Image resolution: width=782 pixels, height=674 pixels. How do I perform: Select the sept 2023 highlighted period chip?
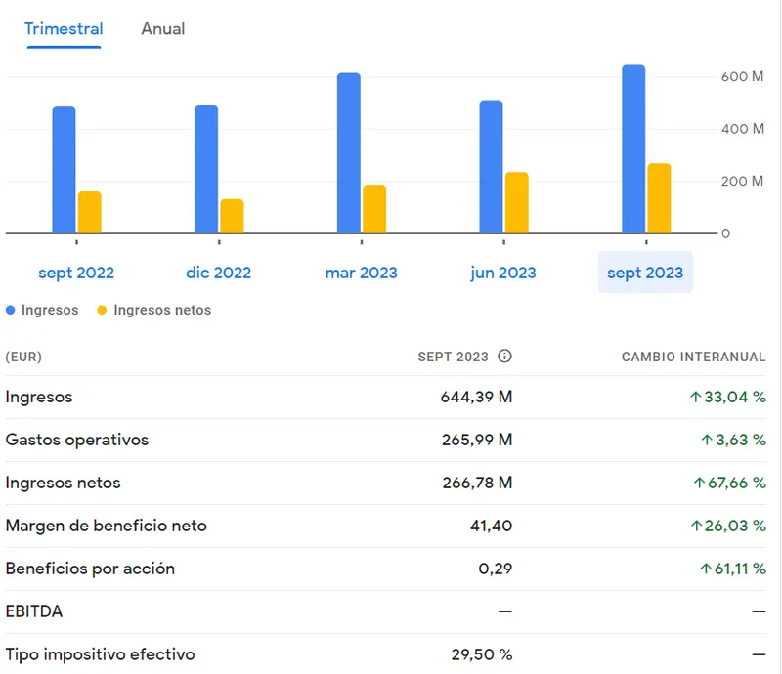(x=646, y=273)
